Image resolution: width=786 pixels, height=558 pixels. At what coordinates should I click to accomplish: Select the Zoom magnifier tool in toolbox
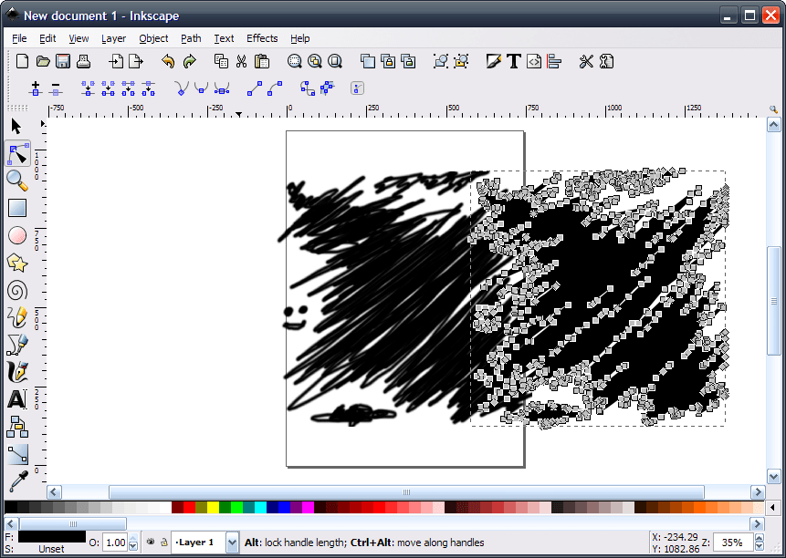click(x=17, y=181)
